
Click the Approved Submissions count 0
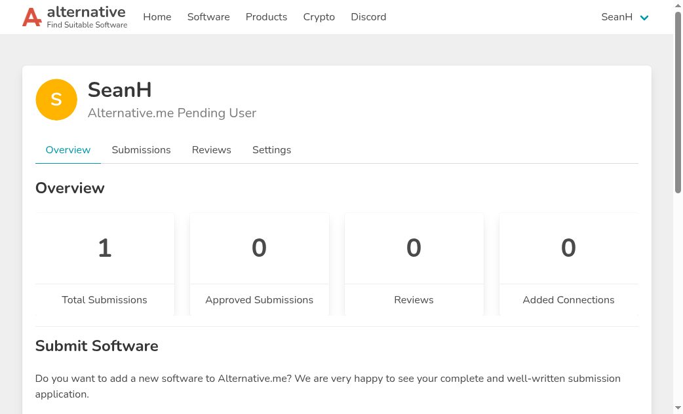point(259,248)
